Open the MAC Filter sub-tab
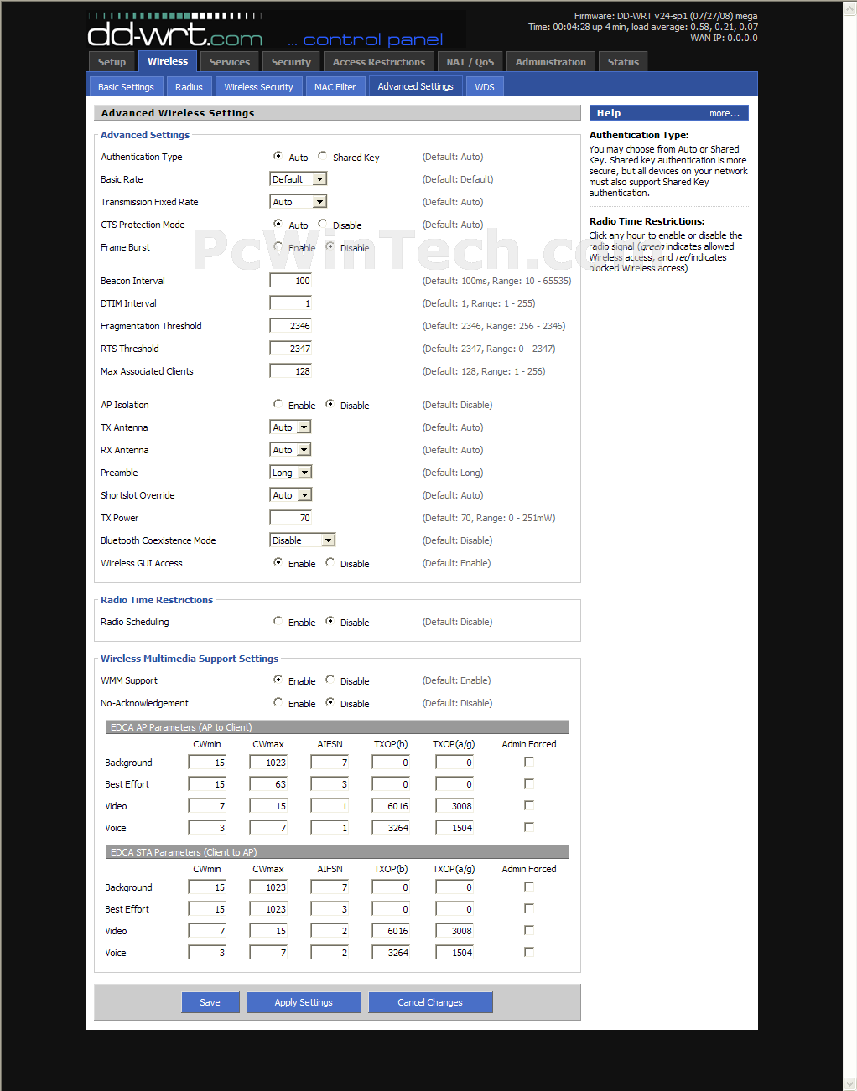 click(335, 87)
